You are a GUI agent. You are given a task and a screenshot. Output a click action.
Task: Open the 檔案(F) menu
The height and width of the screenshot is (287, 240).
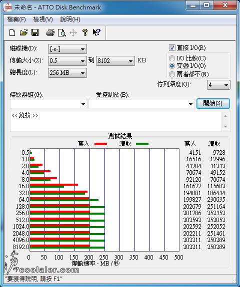point(16,19)
